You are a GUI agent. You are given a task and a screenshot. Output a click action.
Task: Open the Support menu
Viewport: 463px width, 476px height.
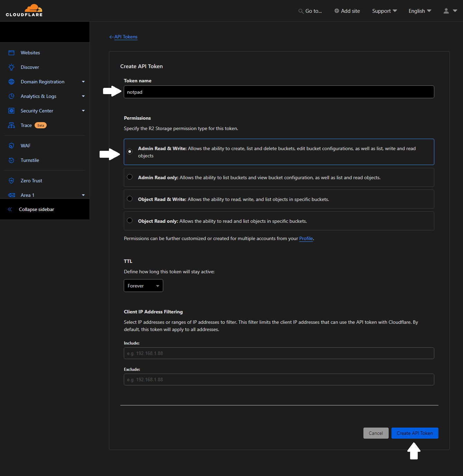pos(384,11)
